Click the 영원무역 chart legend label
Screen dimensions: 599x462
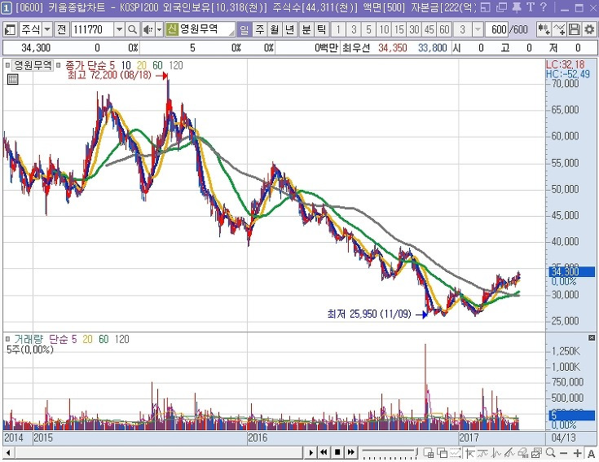click(33, 65)
